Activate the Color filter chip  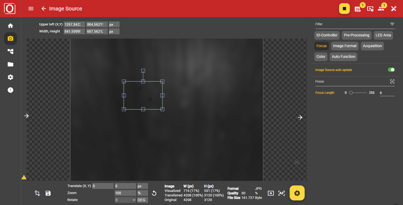(321, 57)
